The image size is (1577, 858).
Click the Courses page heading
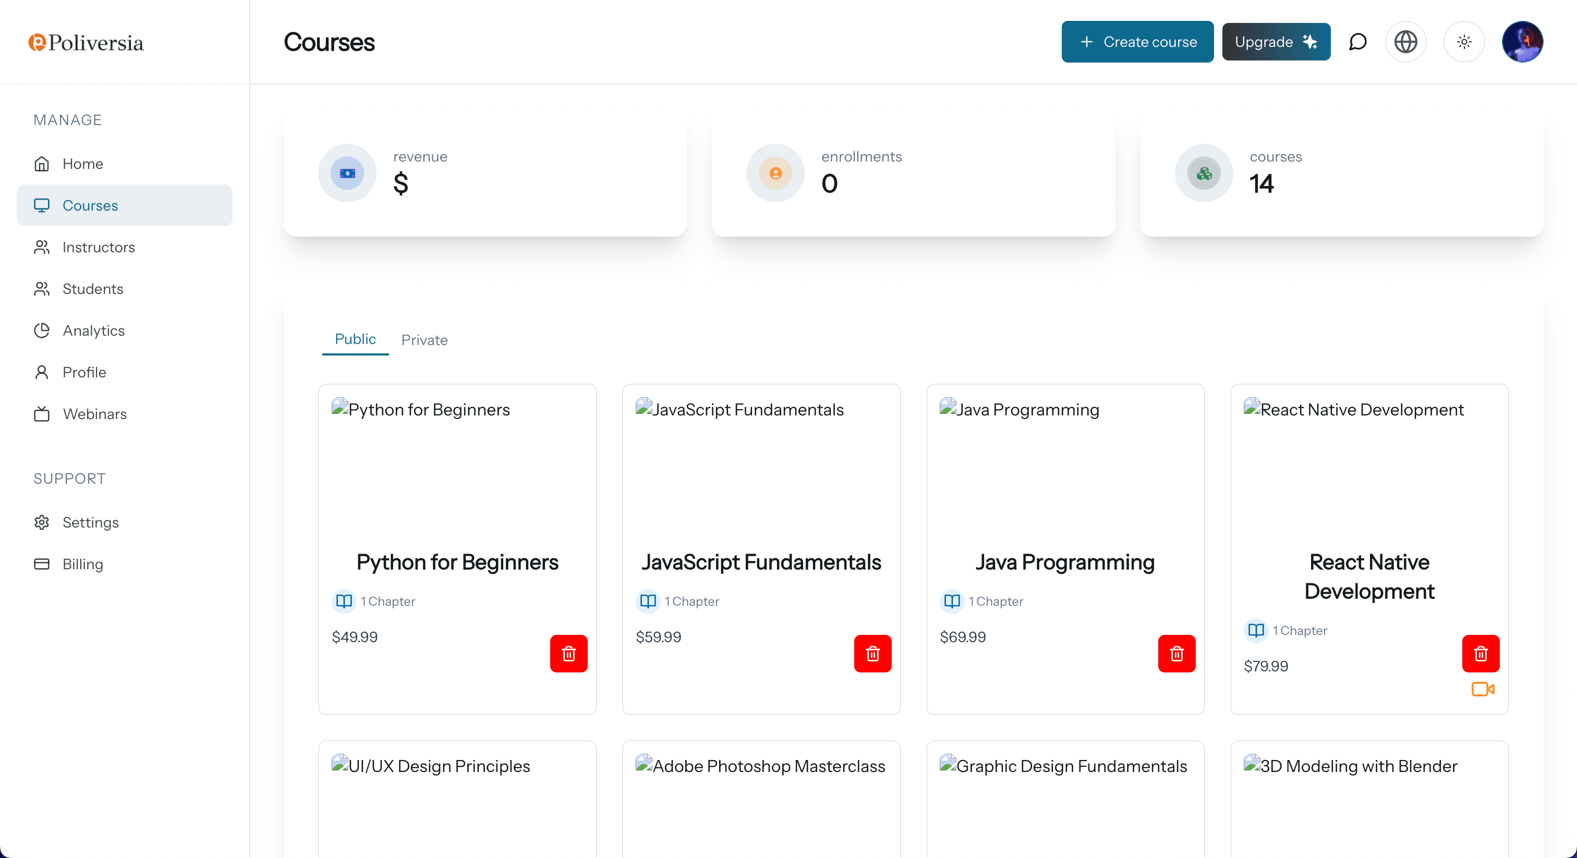click(x=329, y=42)
